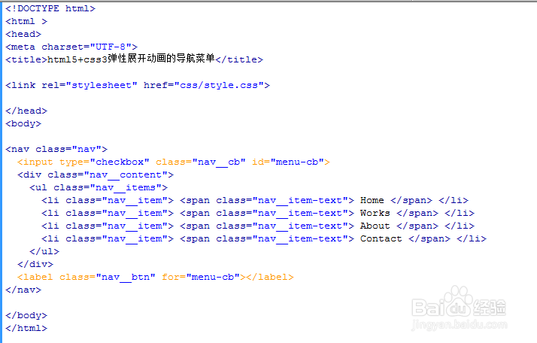Image resolution: width=537 pixels, height=343 pixels.
Task: Click the link rel="stylesheet" line
Action: pos(138,85)
